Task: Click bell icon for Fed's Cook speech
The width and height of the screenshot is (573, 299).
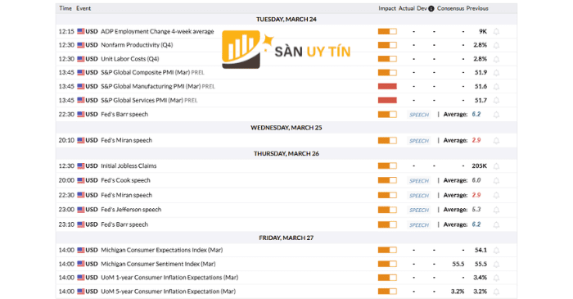Action: (x=496, y=180)
